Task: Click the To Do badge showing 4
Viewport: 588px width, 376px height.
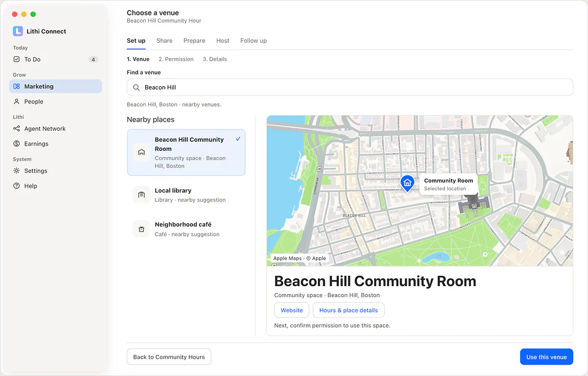Action: 93,59
